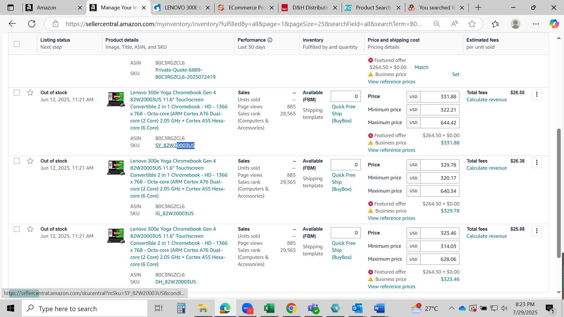This screenshot has width=564, height=317.
Task: Edit maximum price field 628.06
Action: click(x=440, y=259)
